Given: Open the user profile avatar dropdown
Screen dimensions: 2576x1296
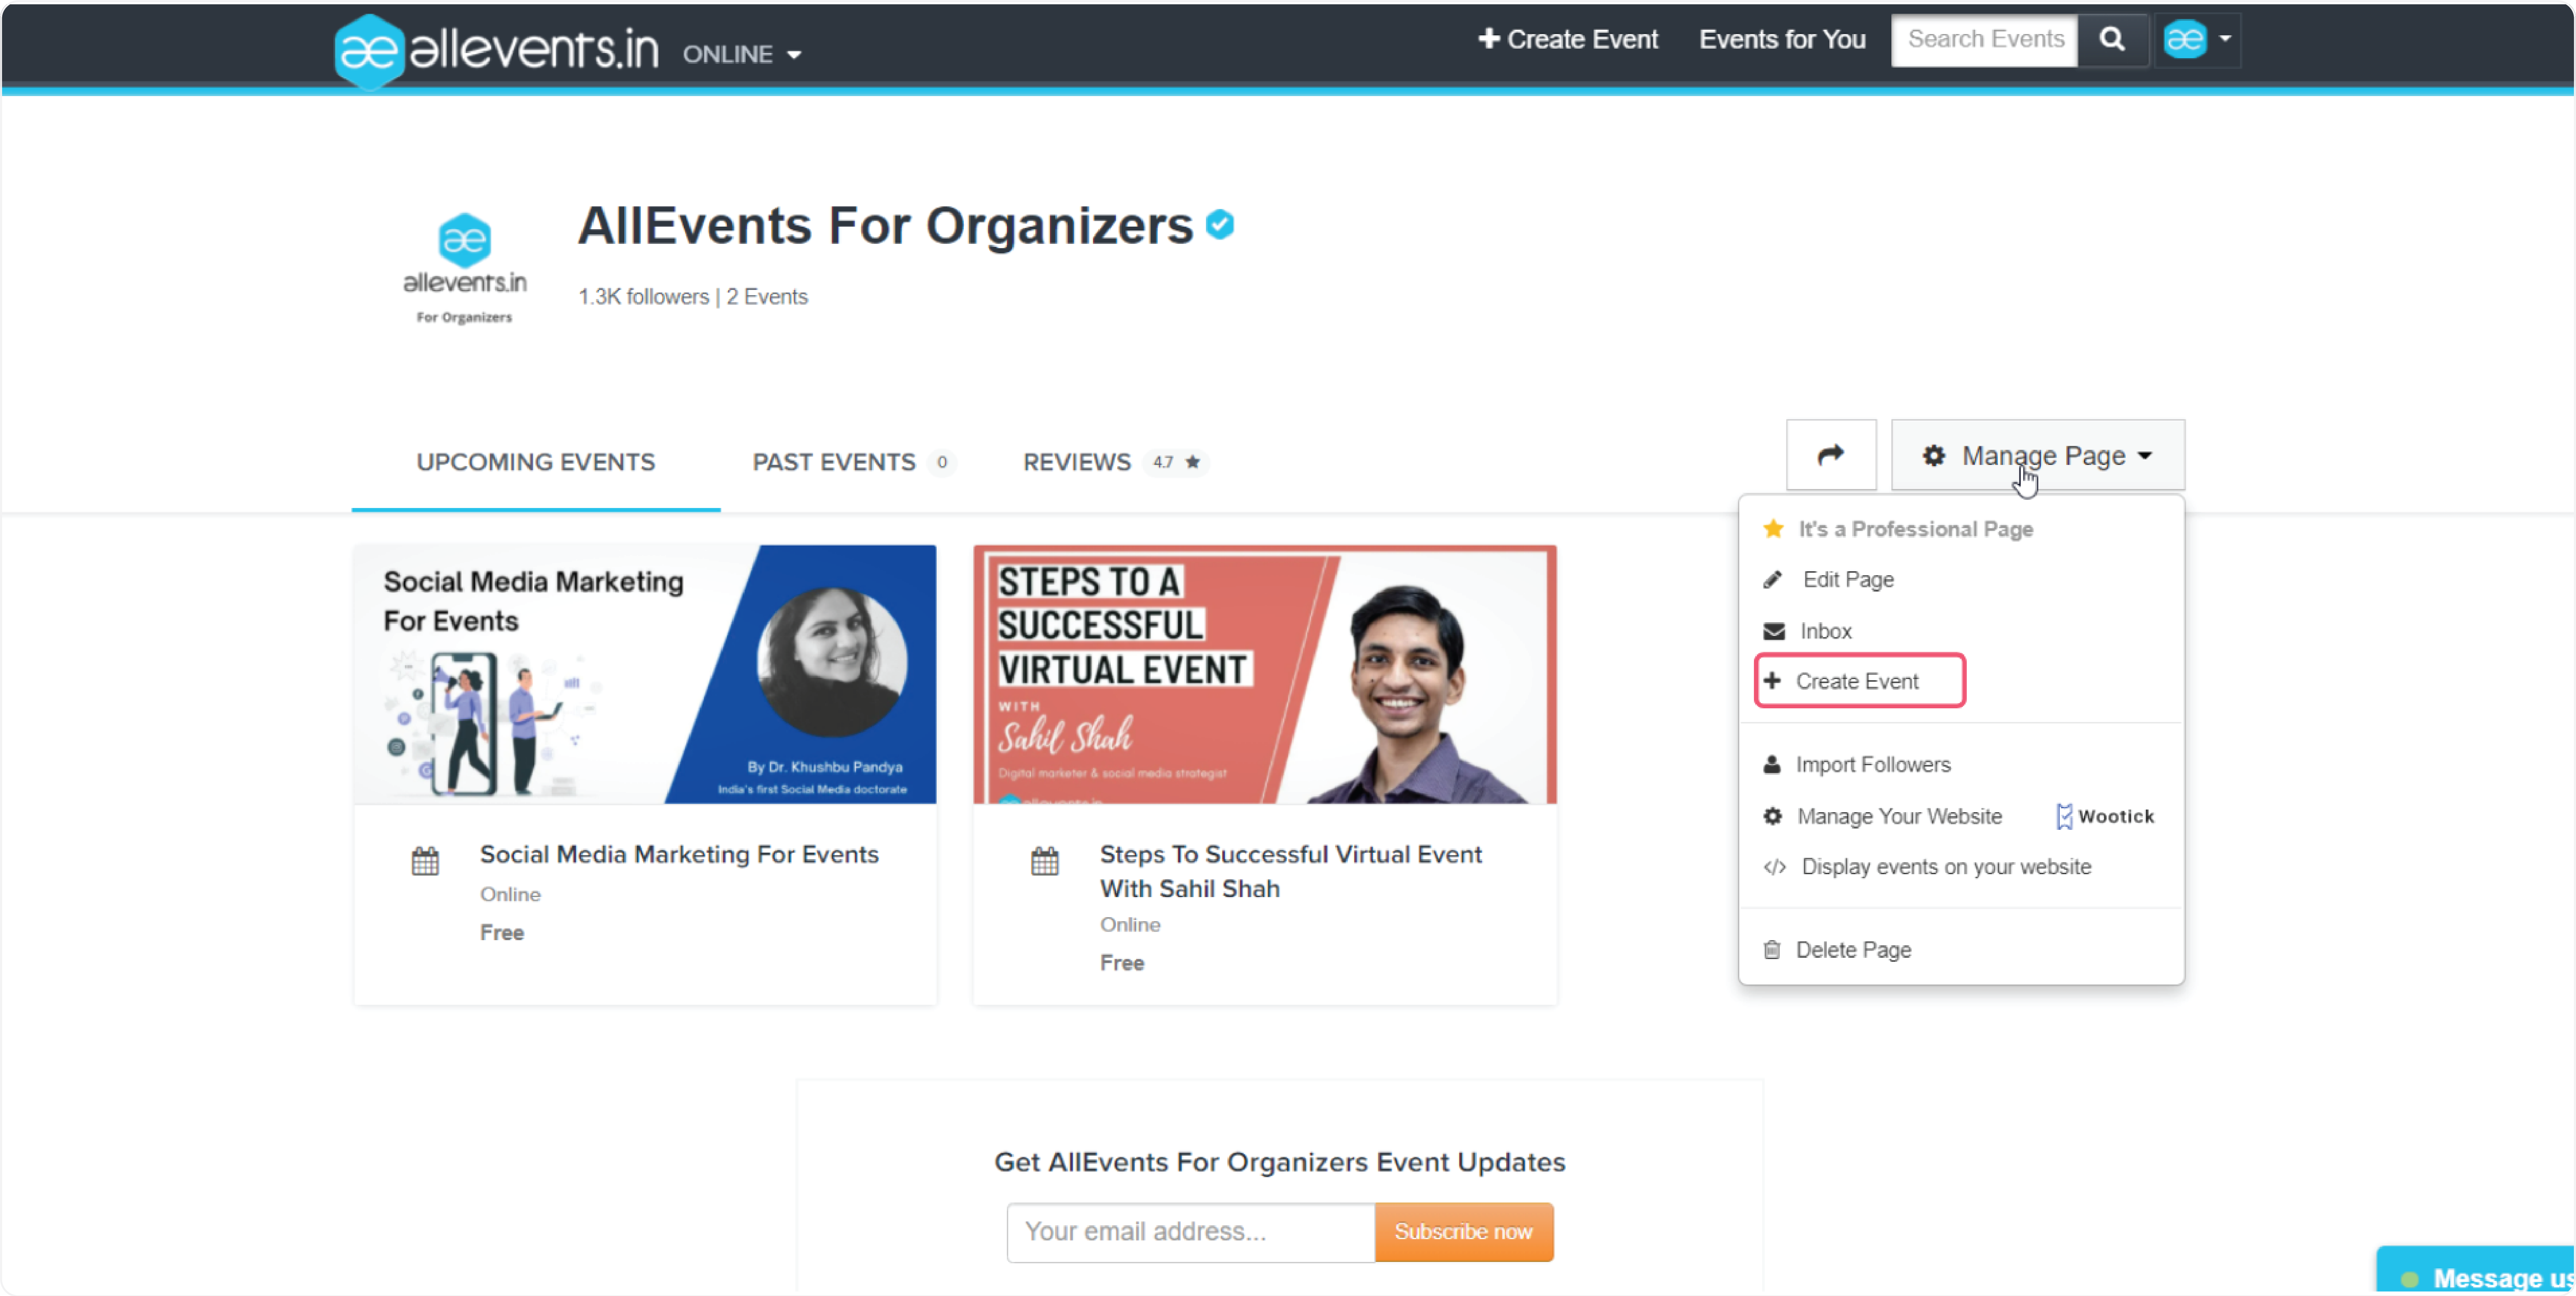Looking at the screenshot, I should pyautogui.click(x=2197, y=39).
